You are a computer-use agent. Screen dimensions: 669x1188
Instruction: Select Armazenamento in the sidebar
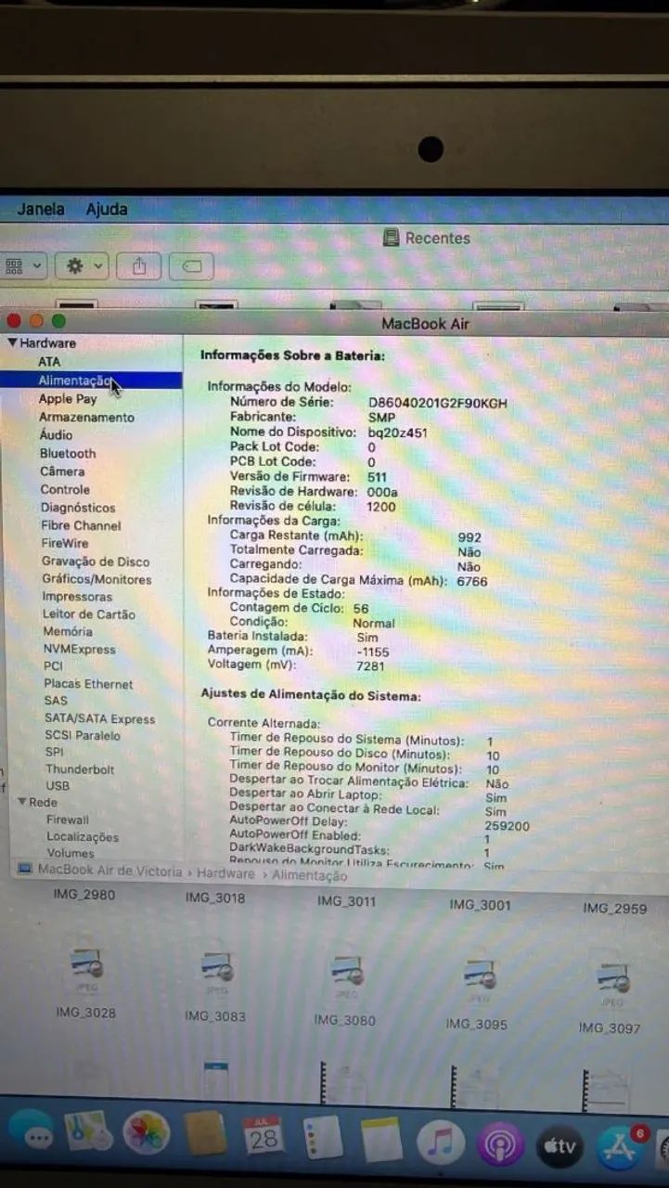[x=86, y=418]
